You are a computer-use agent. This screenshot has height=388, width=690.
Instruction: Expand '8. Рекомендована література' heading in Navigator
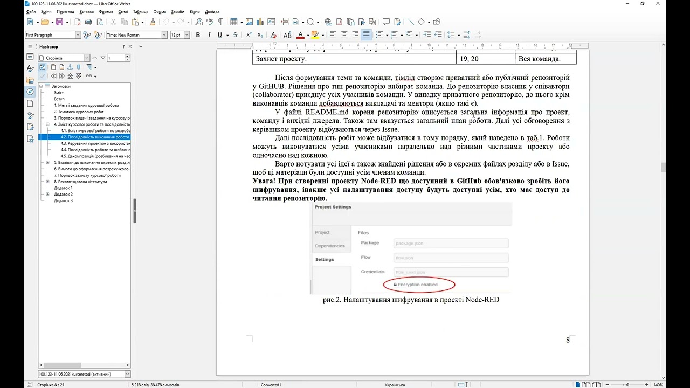coord(48,182)
